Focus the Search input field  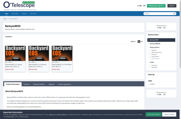(158, 14)
